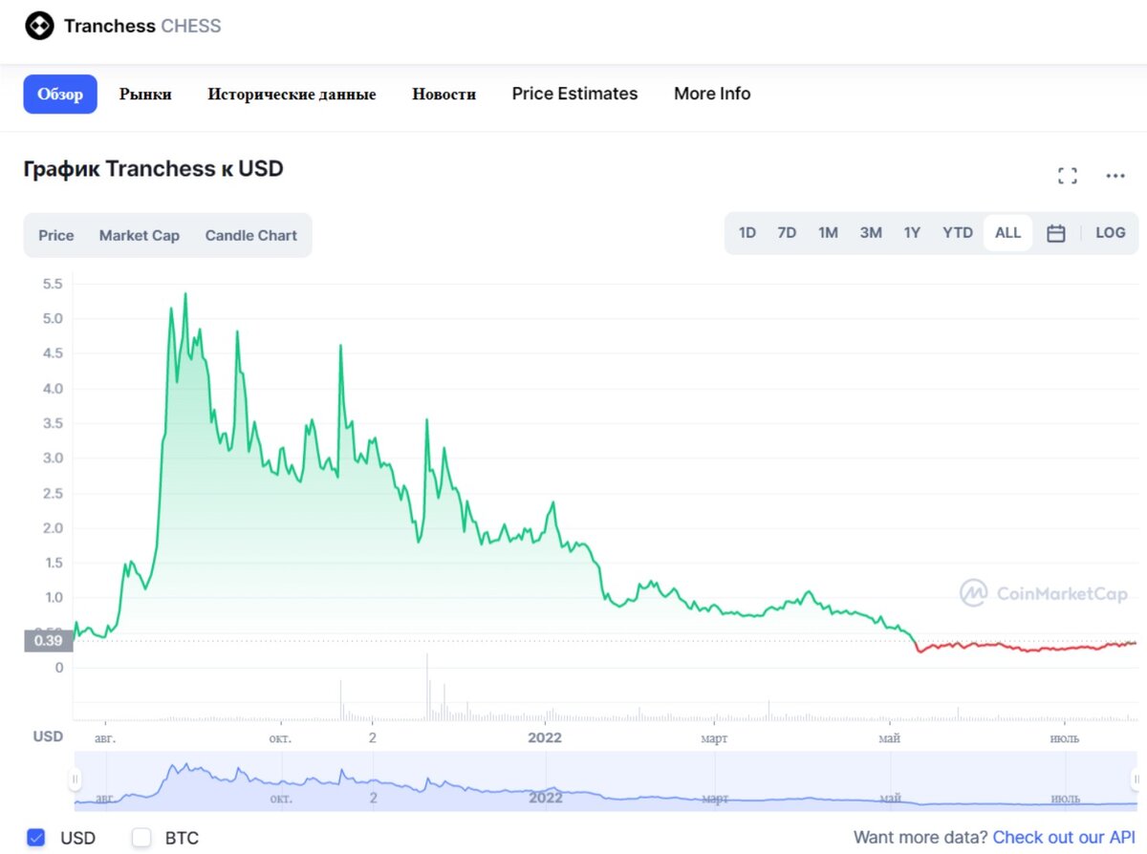Open the Рынки tab
The height and width of the screenshot is (854, 1147).
[145, 94]
